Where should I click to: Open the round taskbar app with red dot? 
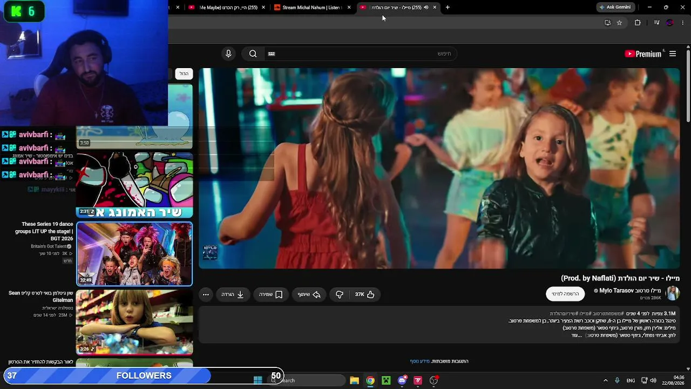[x=434, y=380]
